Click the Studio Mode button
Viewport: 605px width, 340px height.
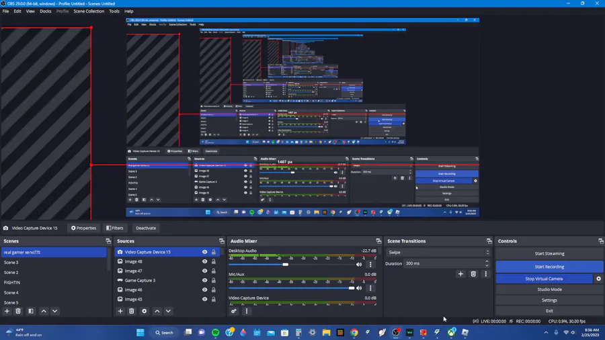549,290
